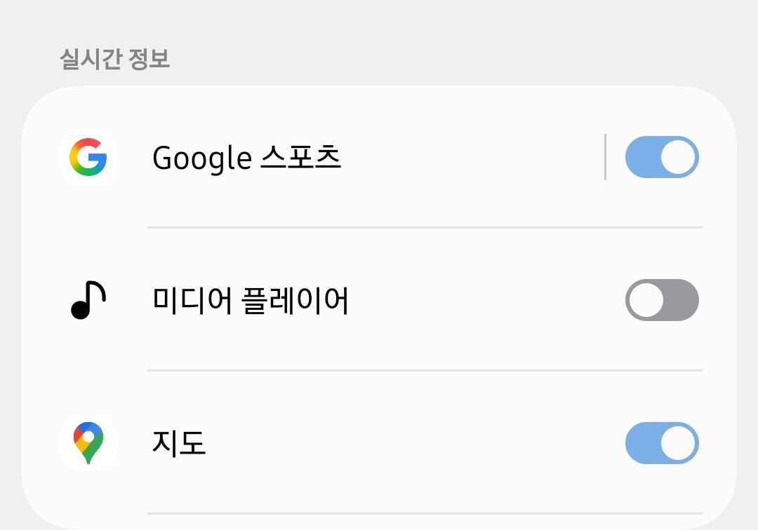Click separator line below Google 스포츠 row
The image size is (758, 530).
coord(425,227)
